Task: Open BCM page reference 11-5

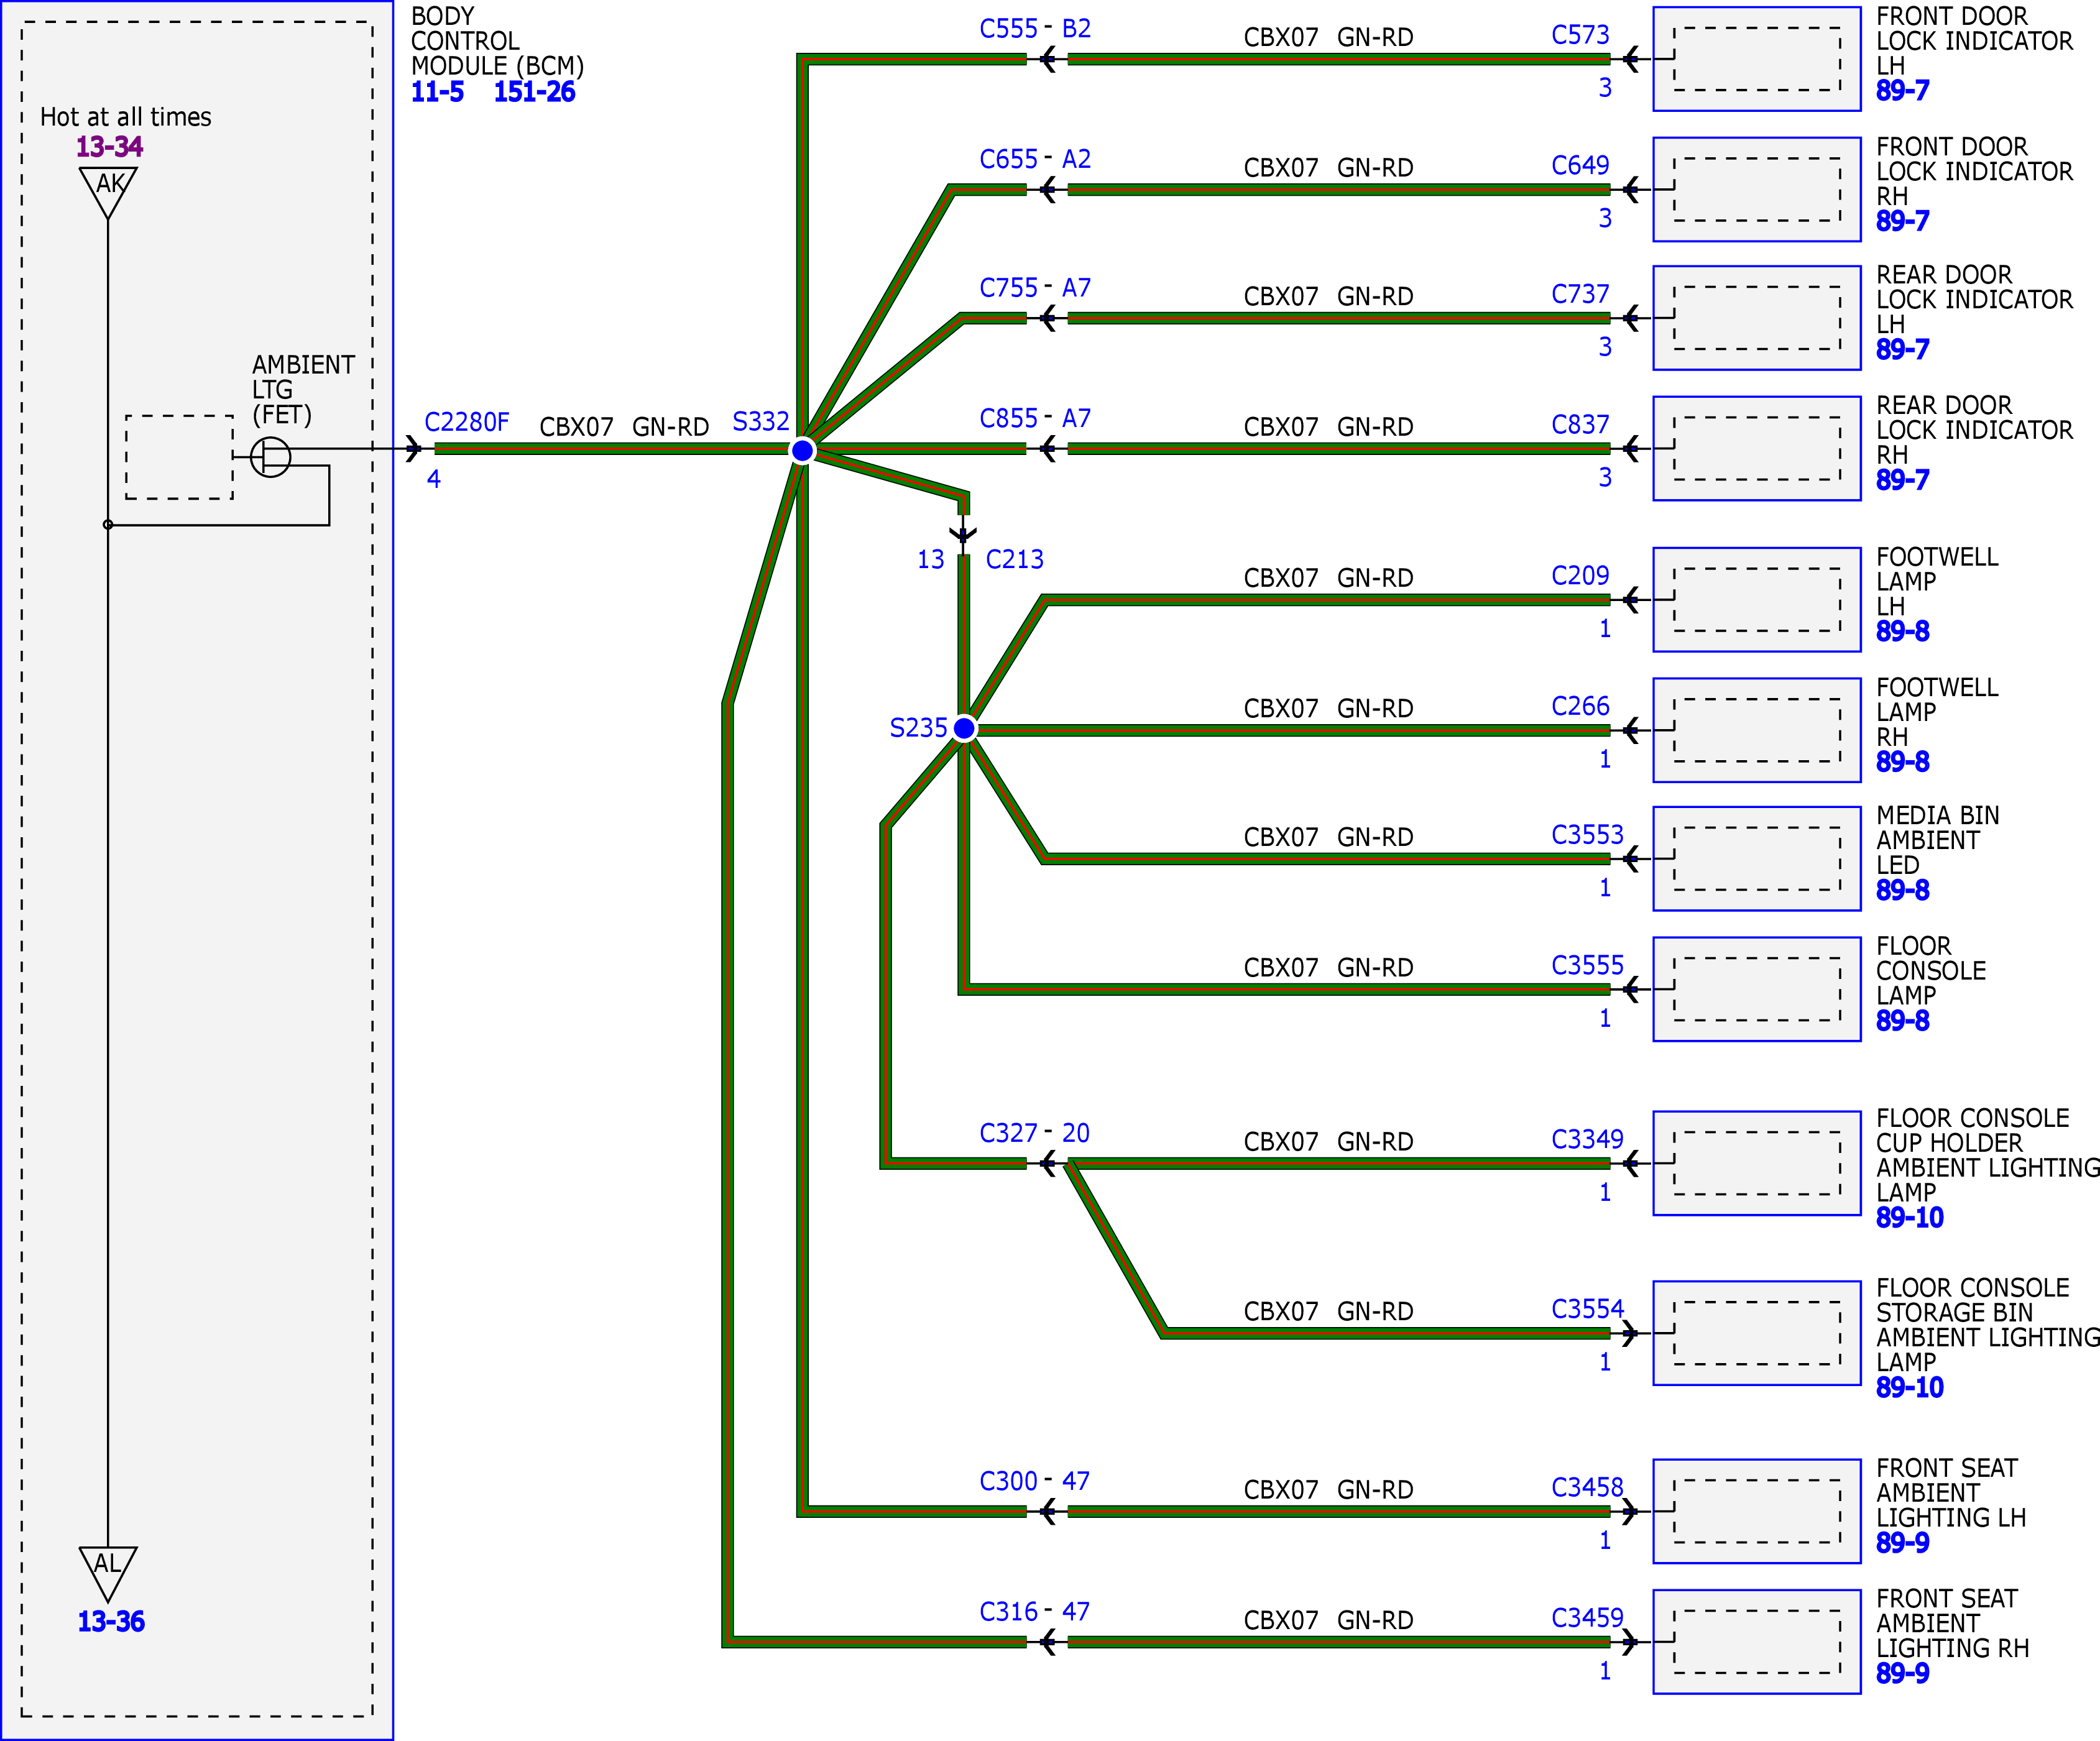Action: [x=437, y=92]
